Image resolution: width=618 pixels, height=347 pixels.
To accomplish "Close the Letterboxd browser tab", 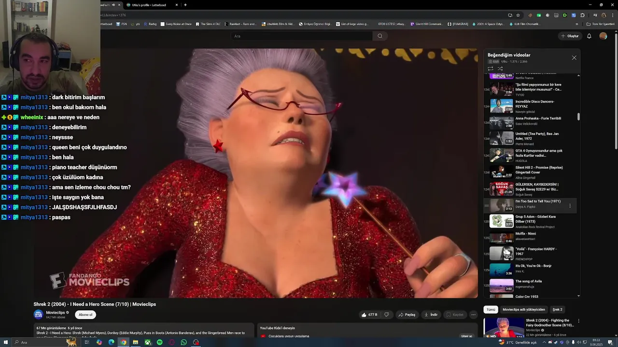I will pyautogui.click(x=177, y=5).
